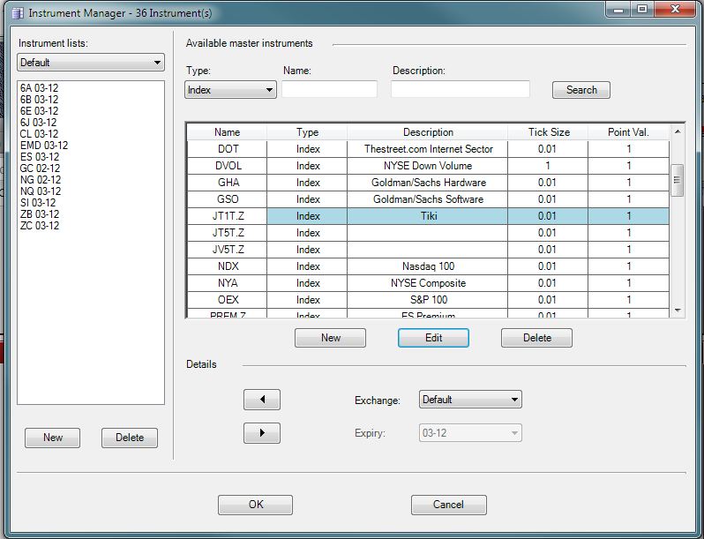Image resolution: width=704 pixels, height=539 pixels.
Task: Select the OEX row name cell
Action: 228,300
